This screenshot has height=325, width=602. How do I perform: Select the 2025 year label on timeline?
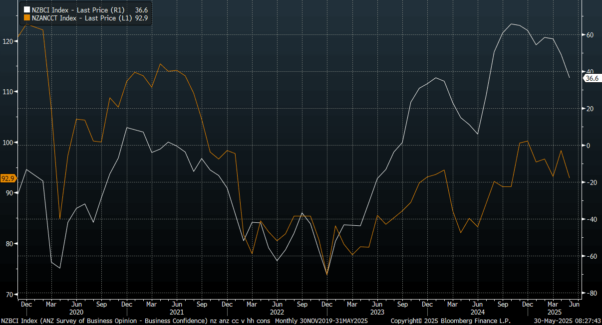coord(552,312)
